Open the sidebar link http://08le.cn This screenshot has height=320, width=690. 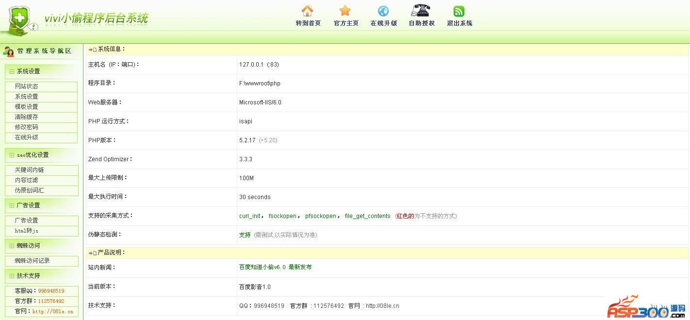(x=52, y=312)
